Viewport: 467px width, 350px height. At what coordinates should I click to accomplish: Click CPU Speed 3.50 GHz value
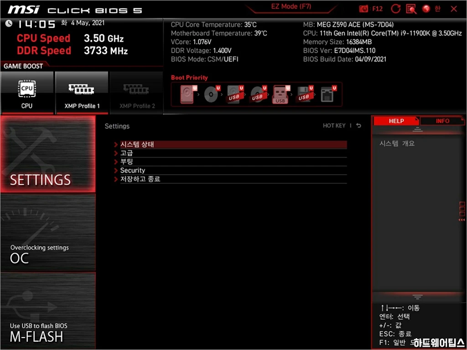point(104,38)
